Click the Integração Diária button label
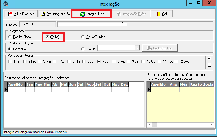Image resolution: width=217 pixels, height=137 pixels. 134,14
